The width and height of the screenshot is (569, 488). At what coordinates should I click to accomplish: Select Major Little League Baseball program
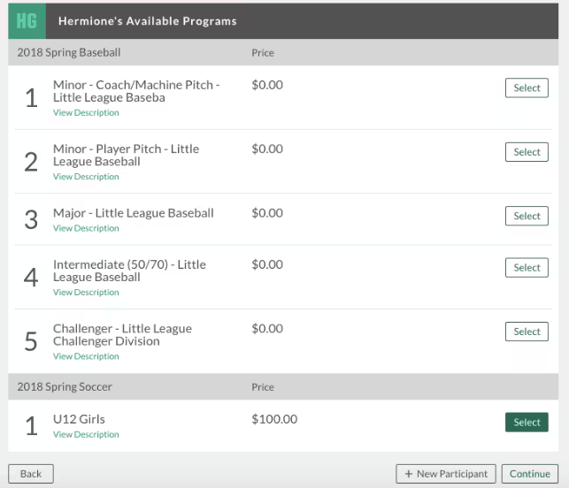(527, 216)
